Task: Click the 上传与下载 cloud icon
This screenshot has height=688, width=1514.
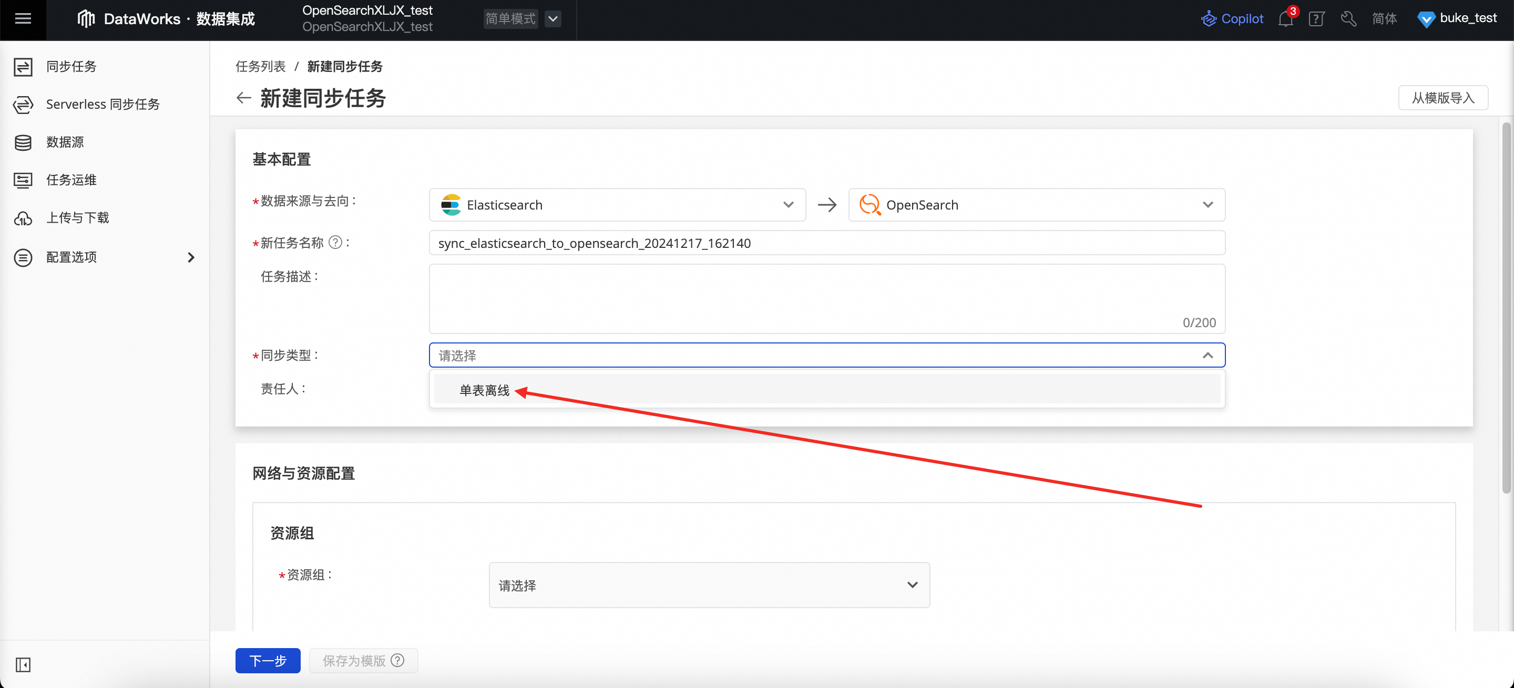Action: (23, 218)
